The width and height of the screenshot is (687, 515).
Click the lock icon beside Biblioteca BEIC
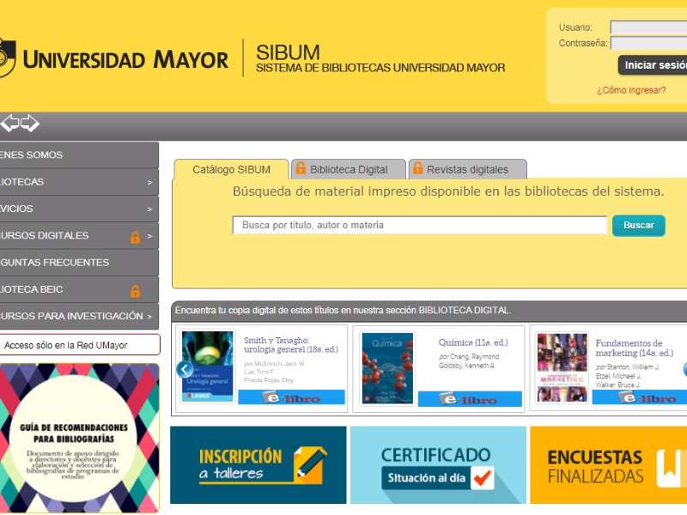pos(135,290)
